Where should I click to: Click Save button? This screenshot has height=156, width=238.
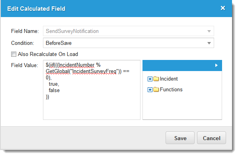click(x=180, y=138)
